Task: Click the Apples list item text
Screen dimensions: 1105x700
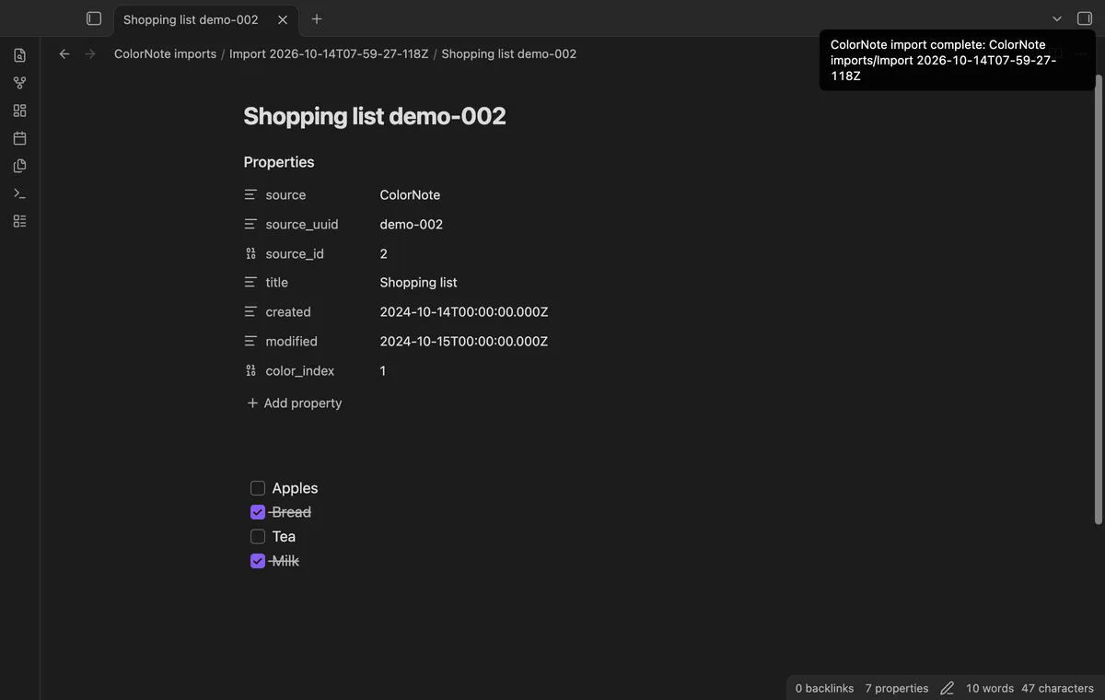Action: (x=295, y=488)
